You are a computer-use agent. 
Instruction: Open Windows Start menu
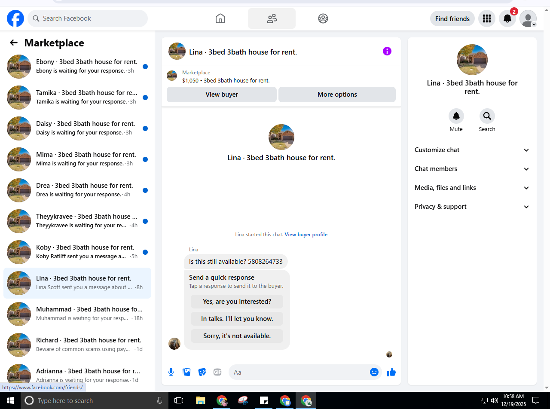click(10, 400)
